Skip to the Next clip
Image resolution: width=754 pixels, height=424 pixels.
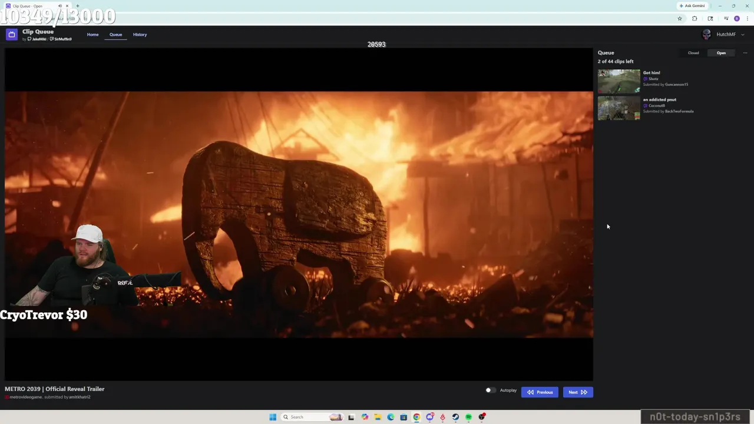tap(578, 392)
